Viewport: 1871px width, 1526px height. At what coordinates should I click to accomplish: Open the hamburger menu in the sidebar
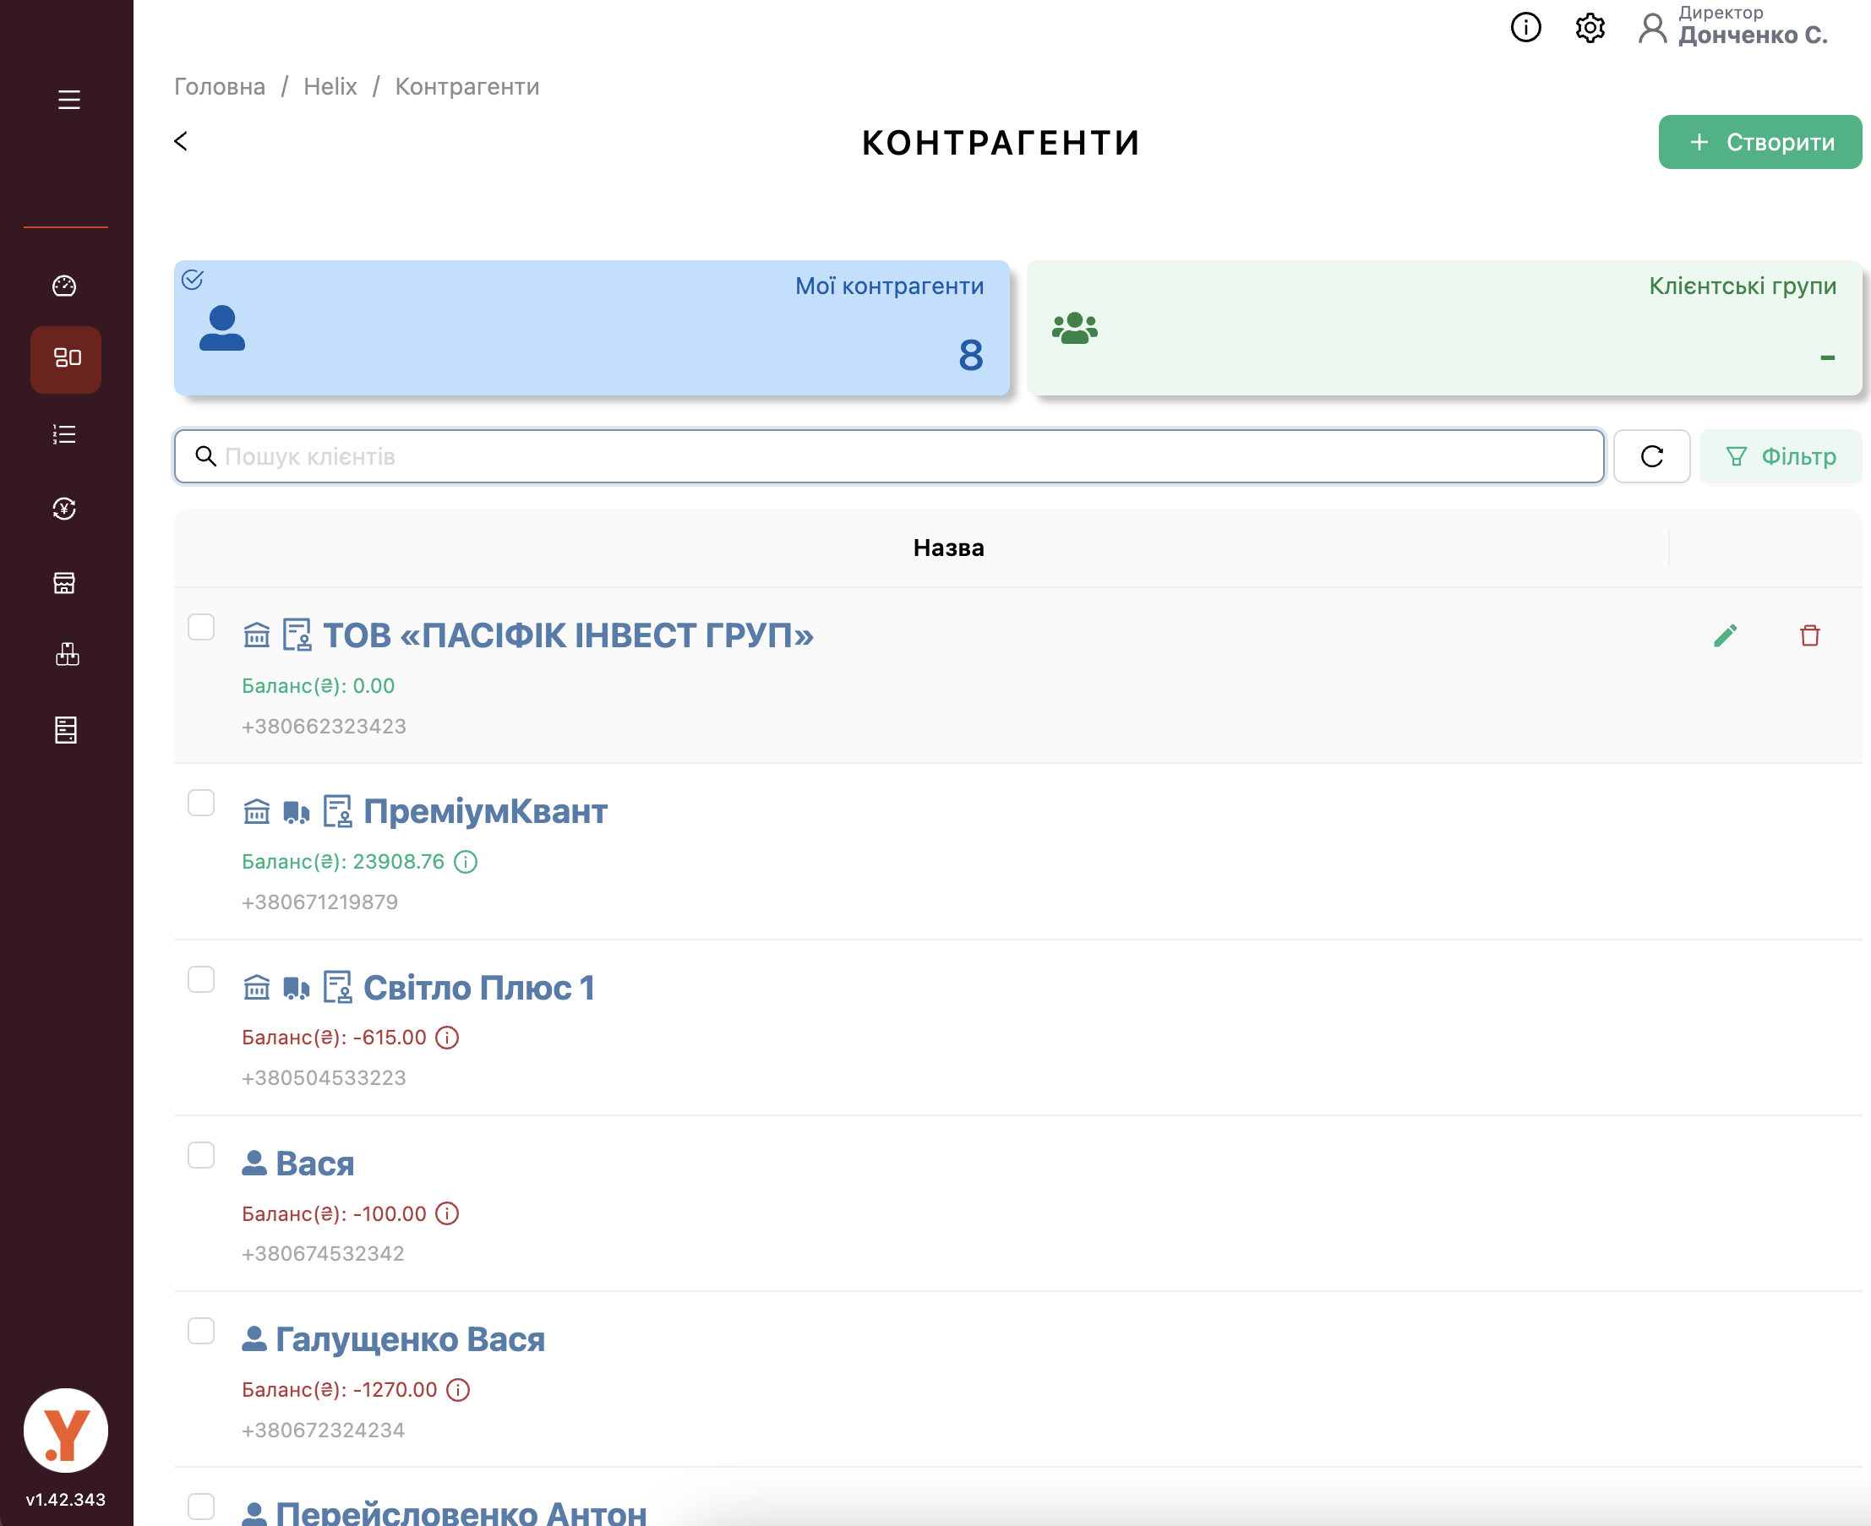[x=68, y=101]
